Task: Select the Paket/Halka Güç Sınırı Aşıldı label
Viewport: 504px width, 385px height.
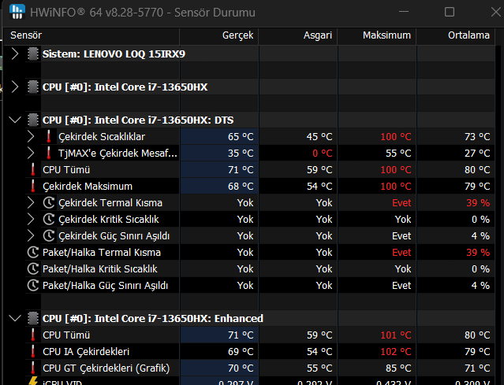Action: click(106, 286)
